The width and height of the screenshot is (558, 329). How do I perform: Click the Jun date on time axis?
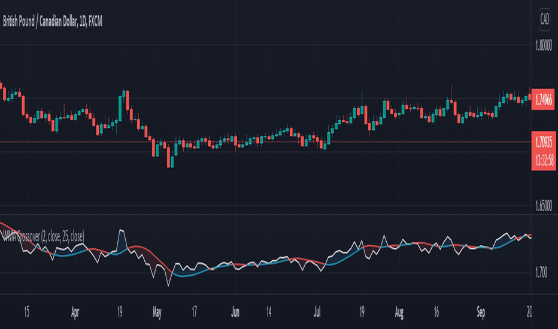pos(235,312)
